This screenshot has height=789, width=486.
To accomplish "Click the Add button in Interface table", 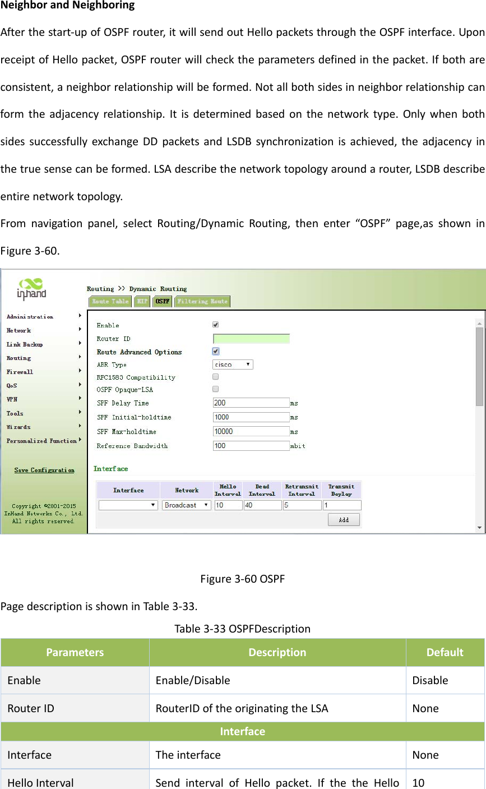I will click(x=344, y=519).
